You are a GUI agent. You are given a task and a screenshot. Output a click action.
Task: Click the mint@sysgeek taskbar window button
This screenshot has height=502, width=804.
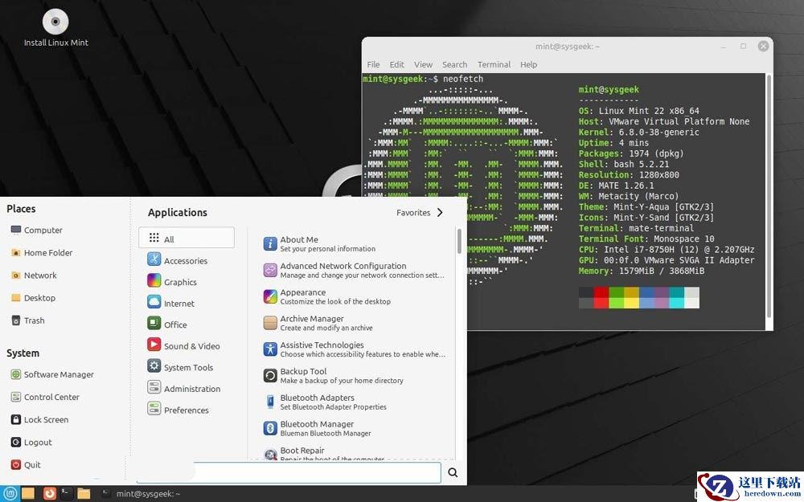(x=141, y=493)
